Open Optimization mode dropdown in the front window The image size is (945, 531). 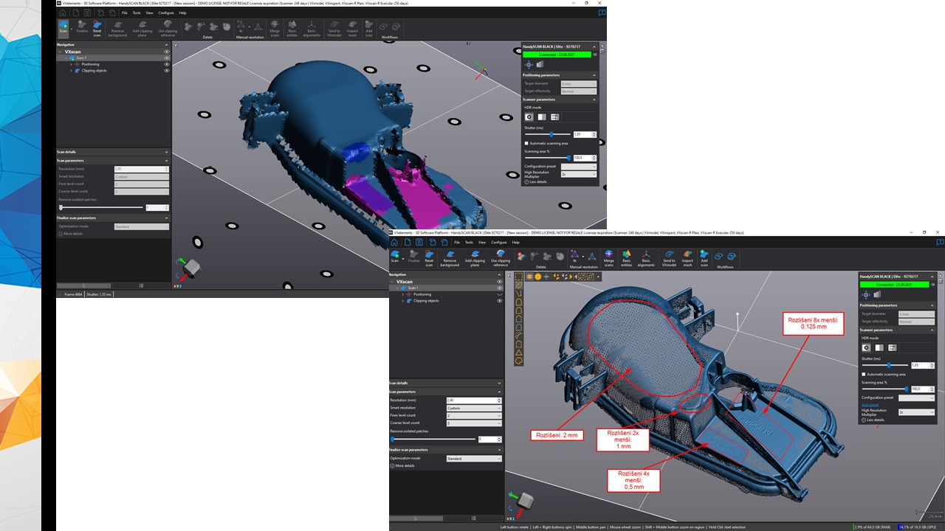tap(473, 459)
